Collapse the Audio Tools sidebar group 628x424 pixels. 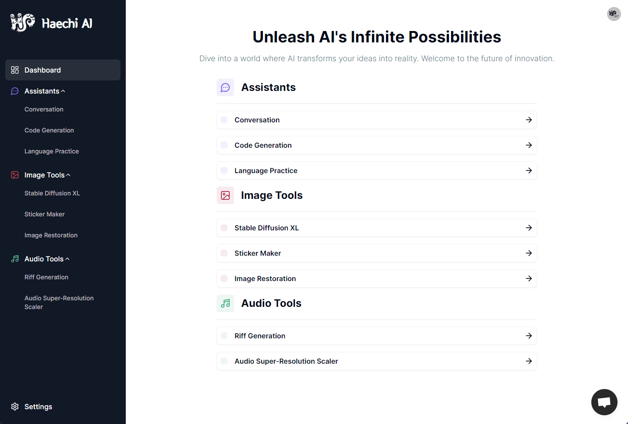[67, 259]
